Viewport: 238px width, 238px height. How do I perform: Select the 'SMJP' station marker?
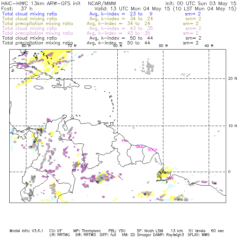tap(140, 147)
